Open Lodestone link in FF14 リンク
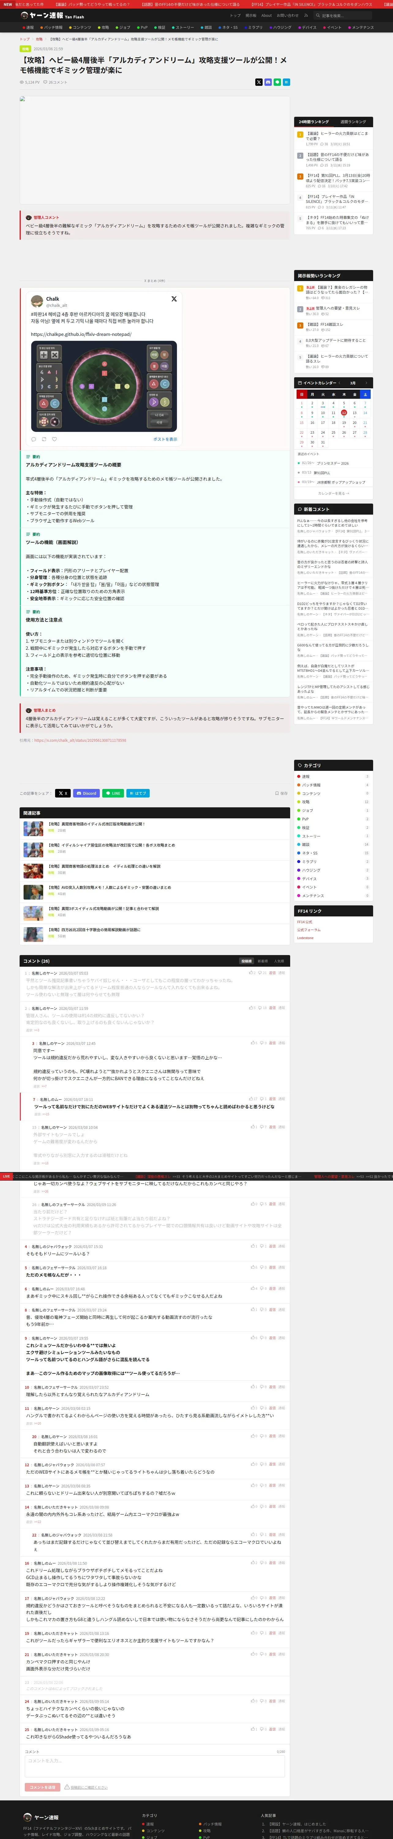The width and height of the screenshot is (393, 1839). click(305, 938)
